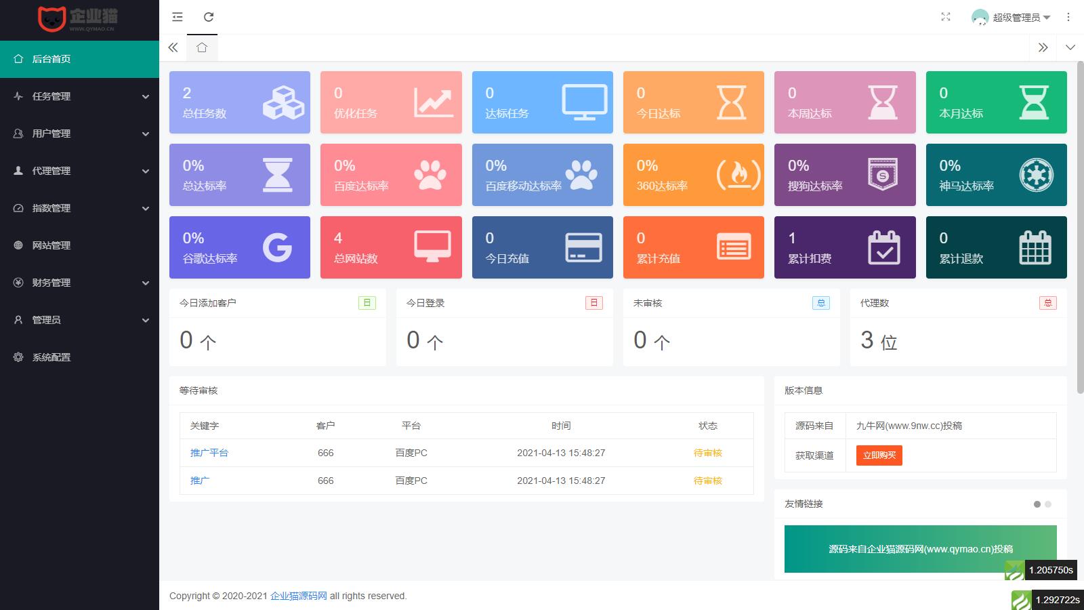The image size is (1084, 610).
Task: Toggle fullscreen mode icon
Action: 946,17
